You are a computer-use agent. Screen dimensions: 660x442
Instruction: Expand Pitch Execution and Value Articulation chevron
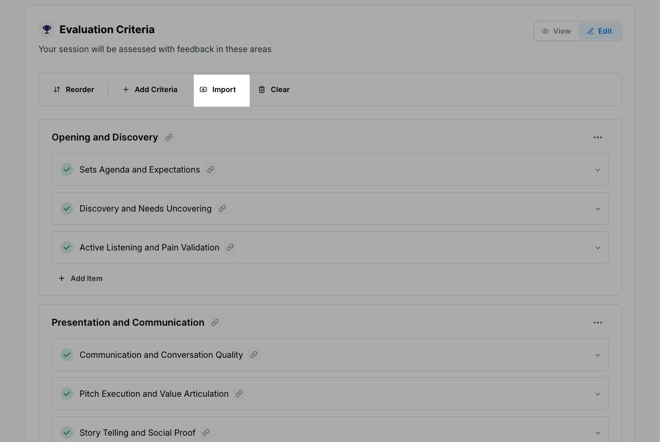click(x=598, y=394)
